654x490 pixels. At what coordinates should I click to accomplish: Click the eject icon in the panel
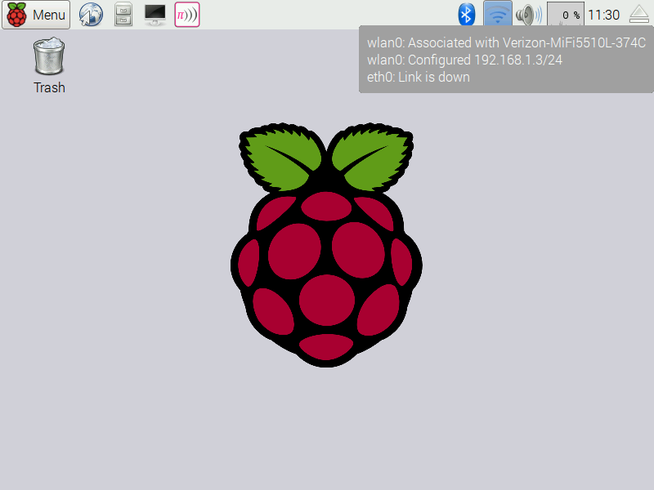[x=639, y=15]
